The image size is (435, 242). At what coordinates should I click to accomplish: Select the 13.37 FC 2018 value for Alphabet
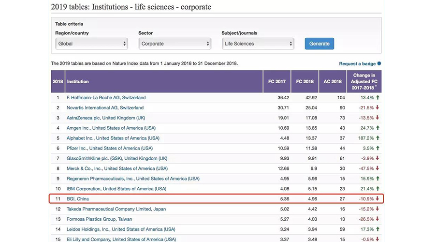pyautogui.click(x=311, y=138)
